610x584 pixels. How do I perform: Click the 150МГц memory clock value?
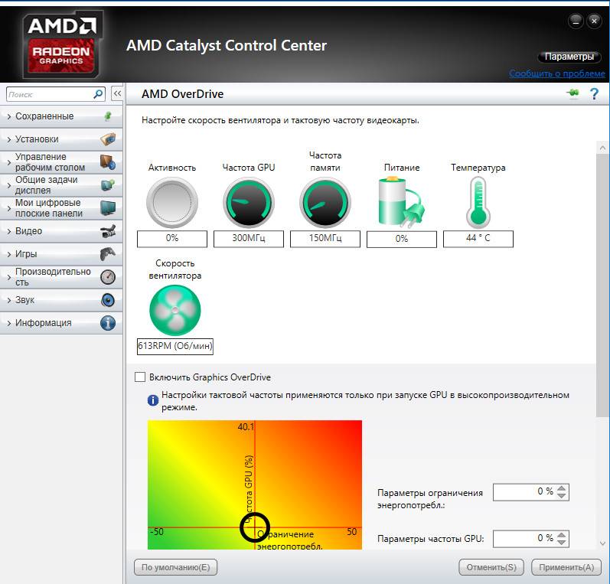coord(325,238)
